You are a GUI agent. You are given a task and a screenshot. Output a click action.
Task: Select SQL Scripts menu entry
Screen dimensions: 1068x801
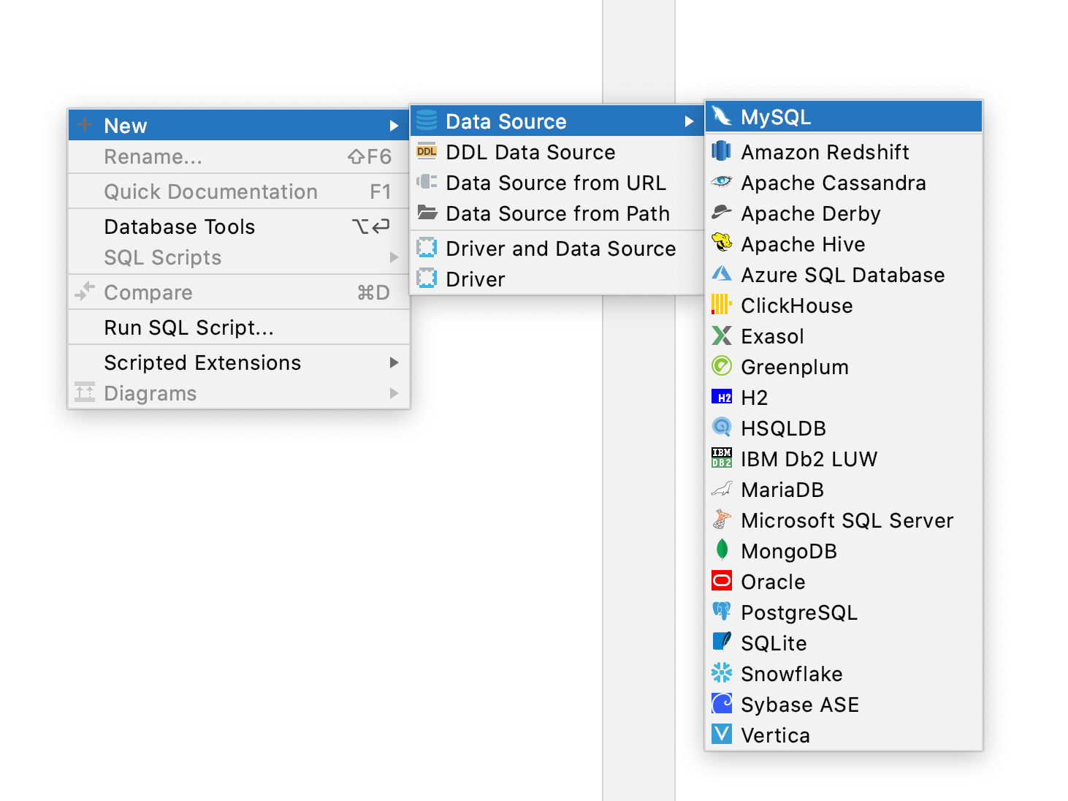(x=239, y=257)
